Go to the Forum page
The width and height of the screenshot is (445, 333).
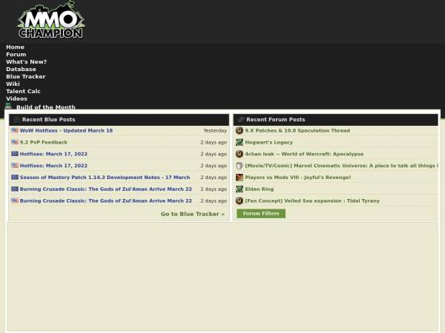[x=16, y=54]
